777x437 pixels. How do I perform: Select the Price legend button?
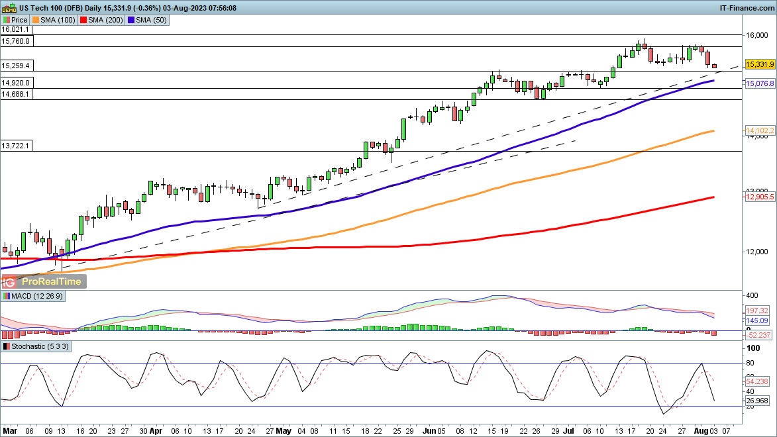(15, 20)
